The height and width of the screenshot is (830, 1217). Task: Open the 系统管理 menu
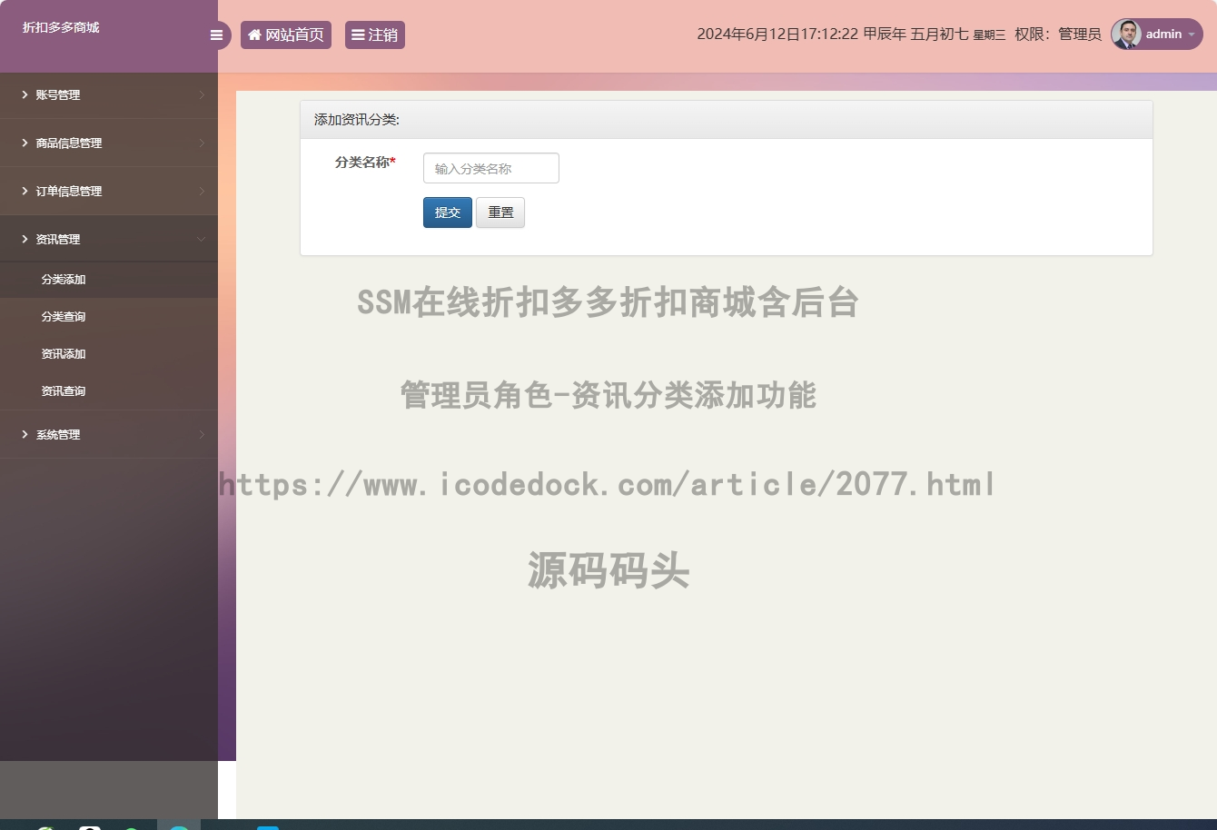[109, 434]
